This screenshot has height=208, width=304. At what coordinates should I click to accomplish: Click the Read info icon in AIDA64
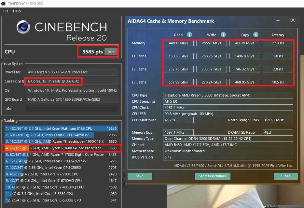[x=189, y=35]
